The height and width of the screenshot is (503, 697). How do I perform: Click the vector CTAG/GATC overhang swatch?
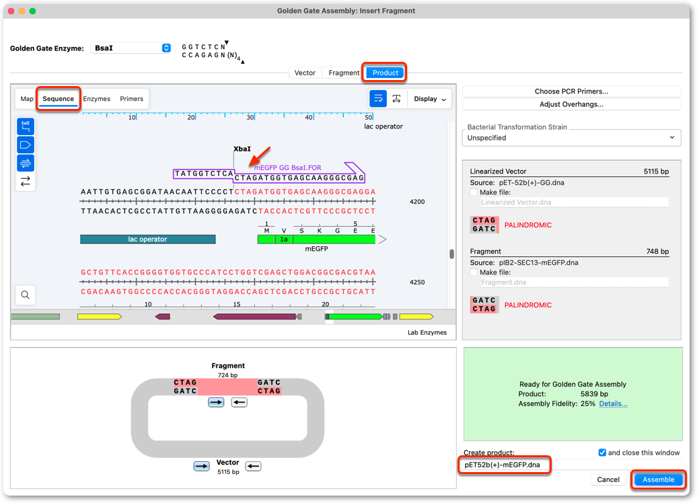click(484, 225)
